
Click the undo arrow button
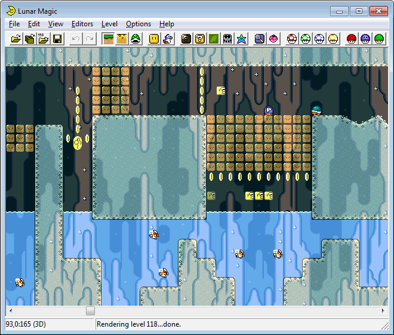(x=76, y=39)
